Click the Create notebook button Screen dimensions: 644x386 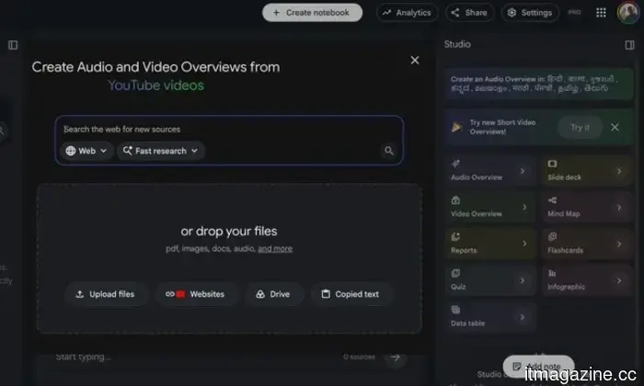312,13
